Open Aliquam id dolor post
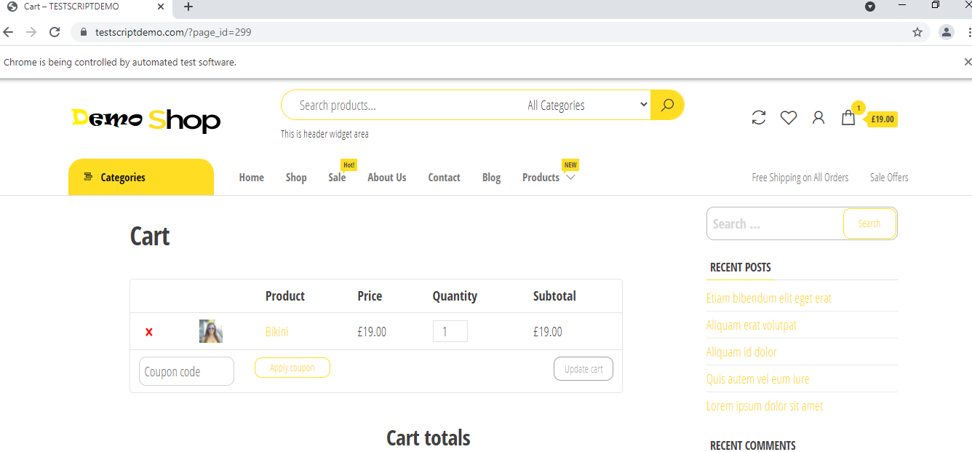Screen dimensions: 972x452 (741, 352)
